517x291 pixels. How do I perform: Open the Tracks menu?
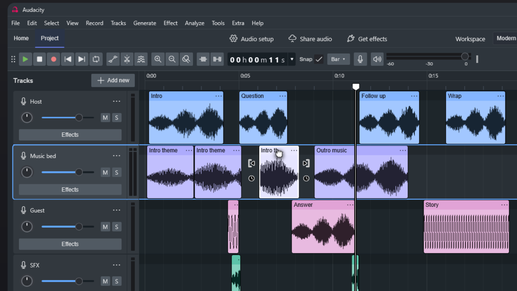click(118, 23)
